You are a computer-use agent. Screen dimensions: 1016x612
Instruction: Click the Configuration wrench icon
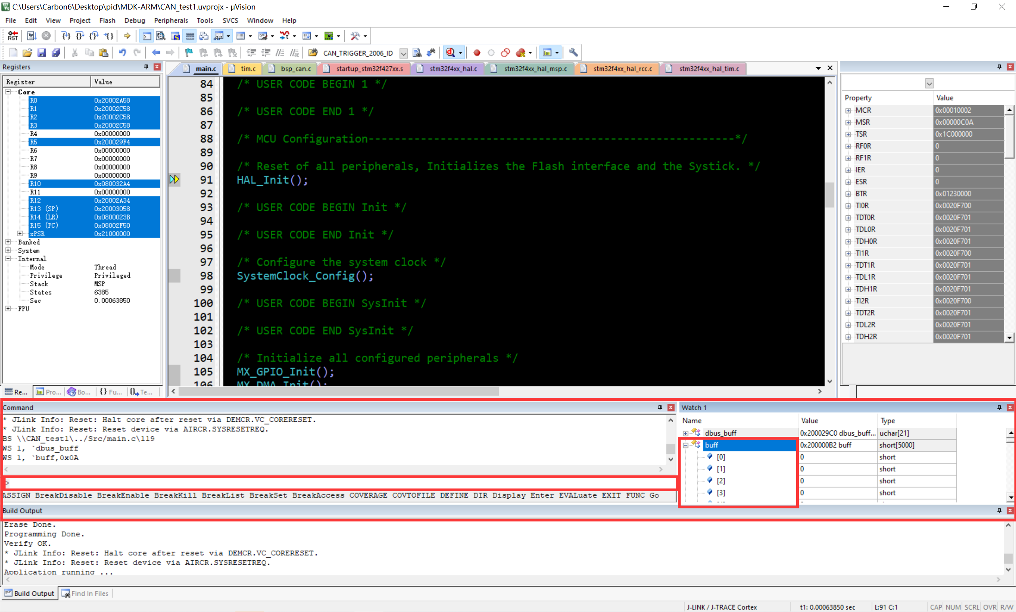(573, 53)
